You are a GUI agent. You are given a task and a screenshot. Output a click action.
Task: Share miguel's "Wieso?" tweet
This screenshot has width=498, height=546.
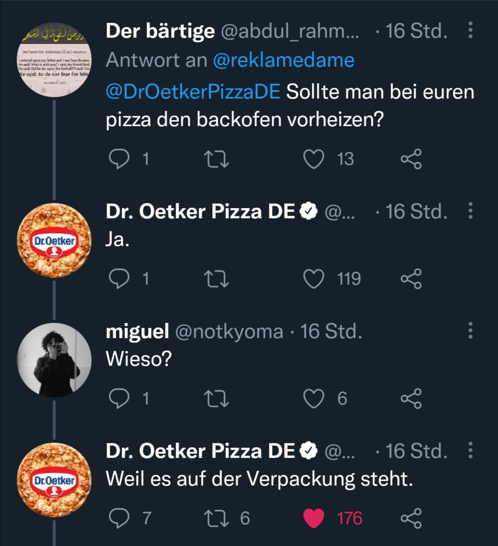coord(411,399)
